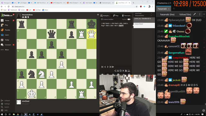Screen dimensions: 206x116
Task: Open the News bookmark
Action: [x=45, y=10]
